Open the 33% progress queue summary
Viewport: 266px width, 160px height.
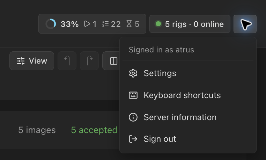92,24
